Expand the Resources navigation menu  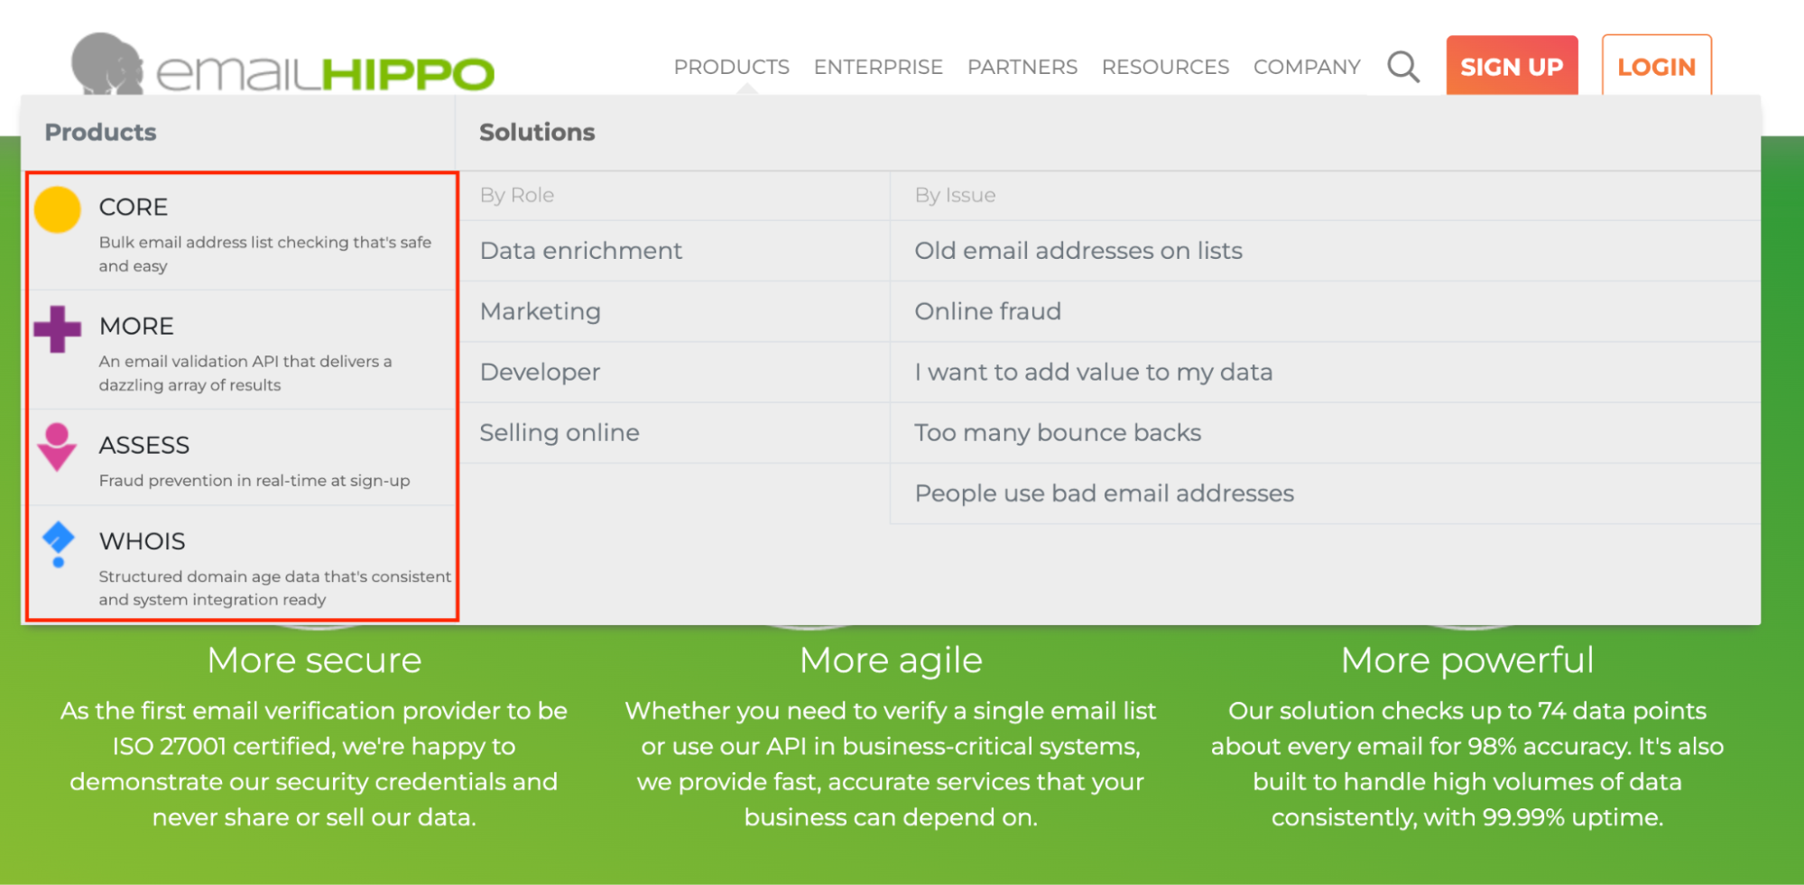click(x=1165, y=67)
